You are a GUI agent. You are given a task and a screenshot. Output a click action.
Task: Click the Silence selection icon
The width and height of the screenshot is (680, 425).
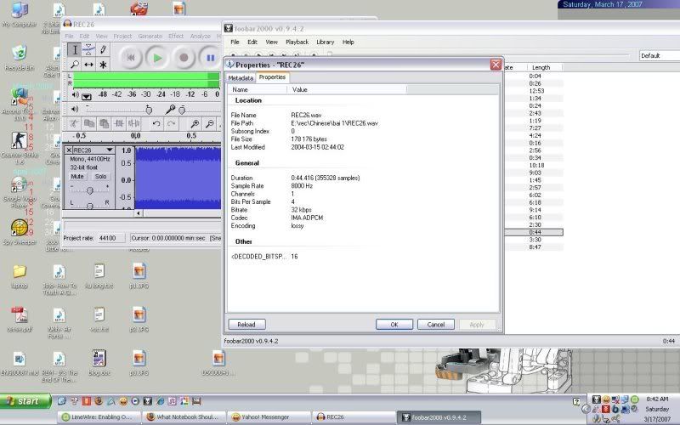(133, 124)
